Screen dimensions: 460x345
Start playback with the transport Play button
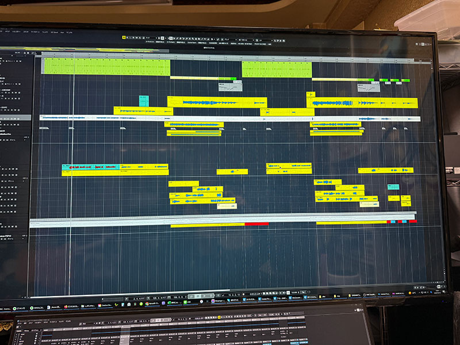(205, 296)
